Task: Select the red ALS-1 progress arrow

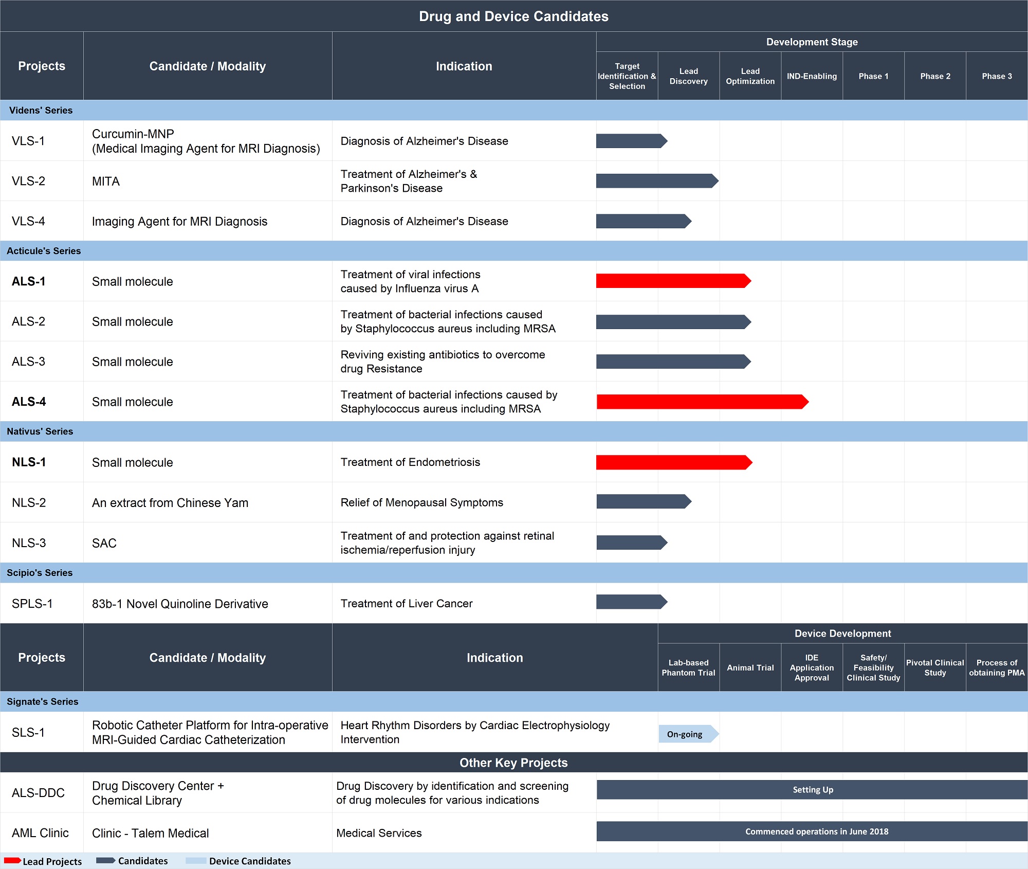Action: [674, 281]
